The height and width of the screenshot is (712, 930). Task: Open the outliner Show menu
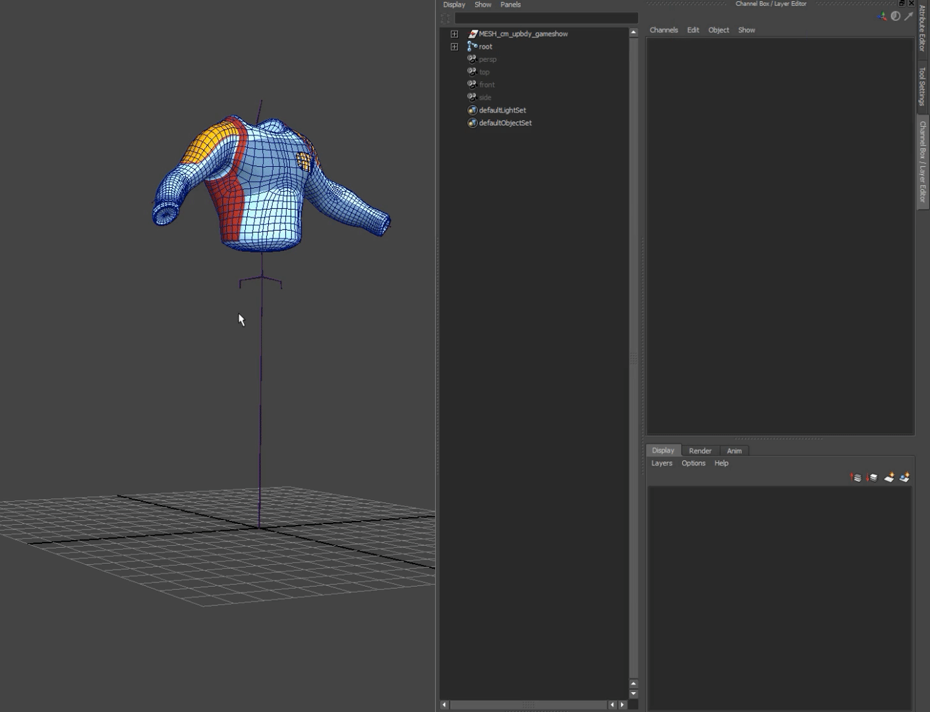483,5
